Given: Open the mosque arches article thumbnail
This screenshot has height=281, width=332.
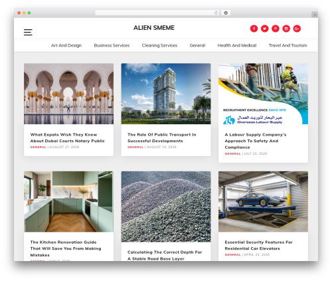Looking at the screenshot, I should (x=68, y=94).
